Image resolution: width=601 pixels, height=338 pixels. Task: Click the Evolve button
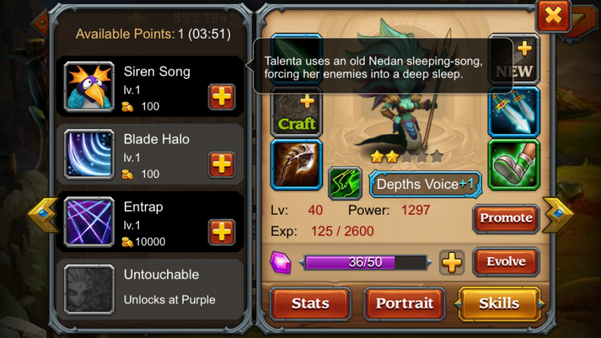[506, 262]
